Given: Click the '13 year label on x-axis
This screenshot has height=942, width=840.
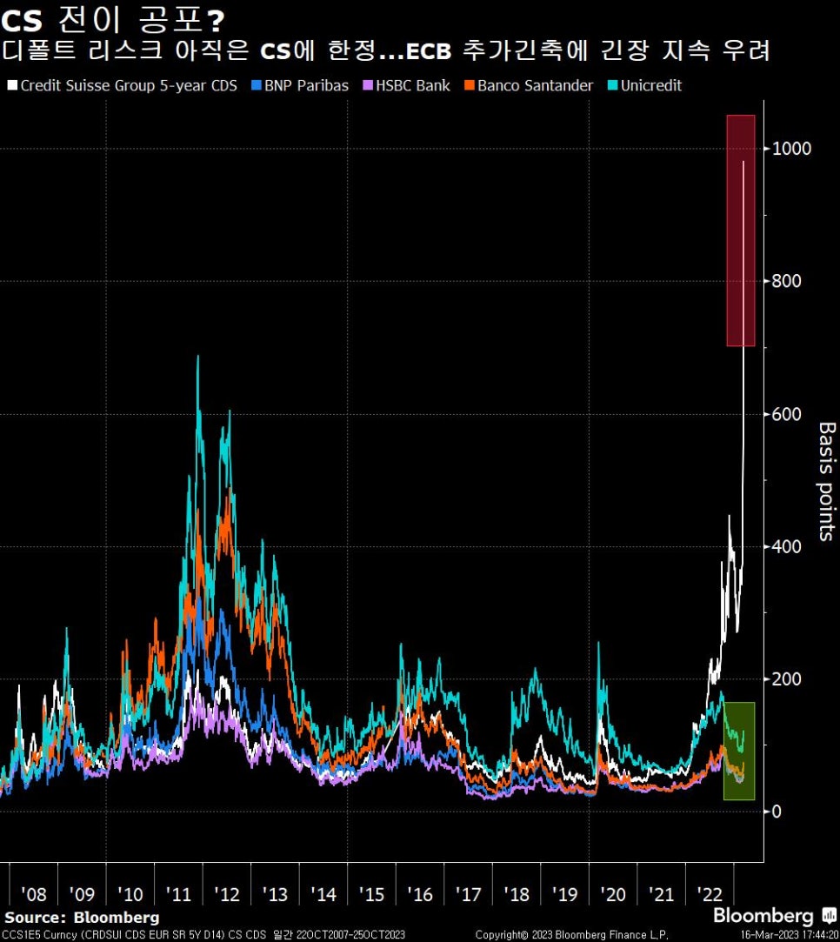Looking at the screenshot, I should 275,894.
